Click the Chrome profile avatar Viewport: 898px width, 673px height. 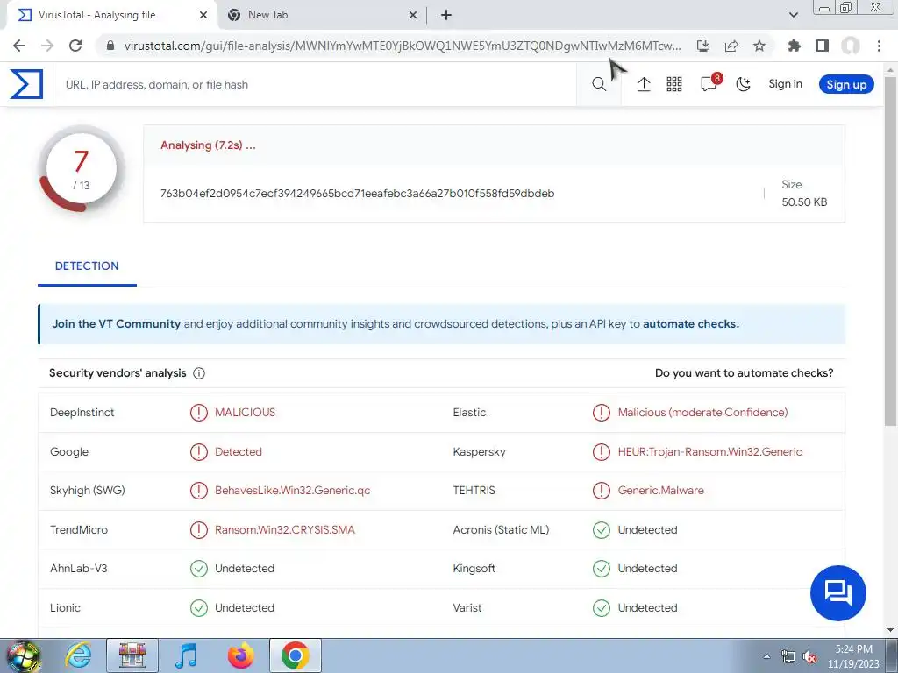point(851,46)
